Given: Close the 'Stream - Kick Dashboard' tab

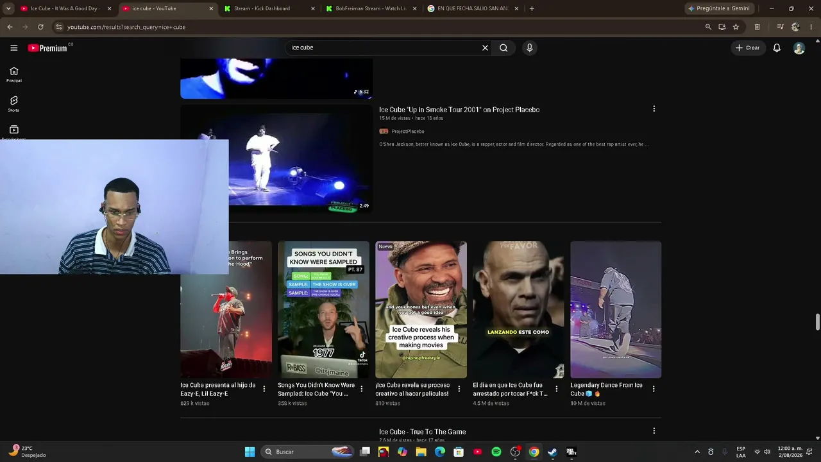Looking at the screenshot, I should point(313,8).
